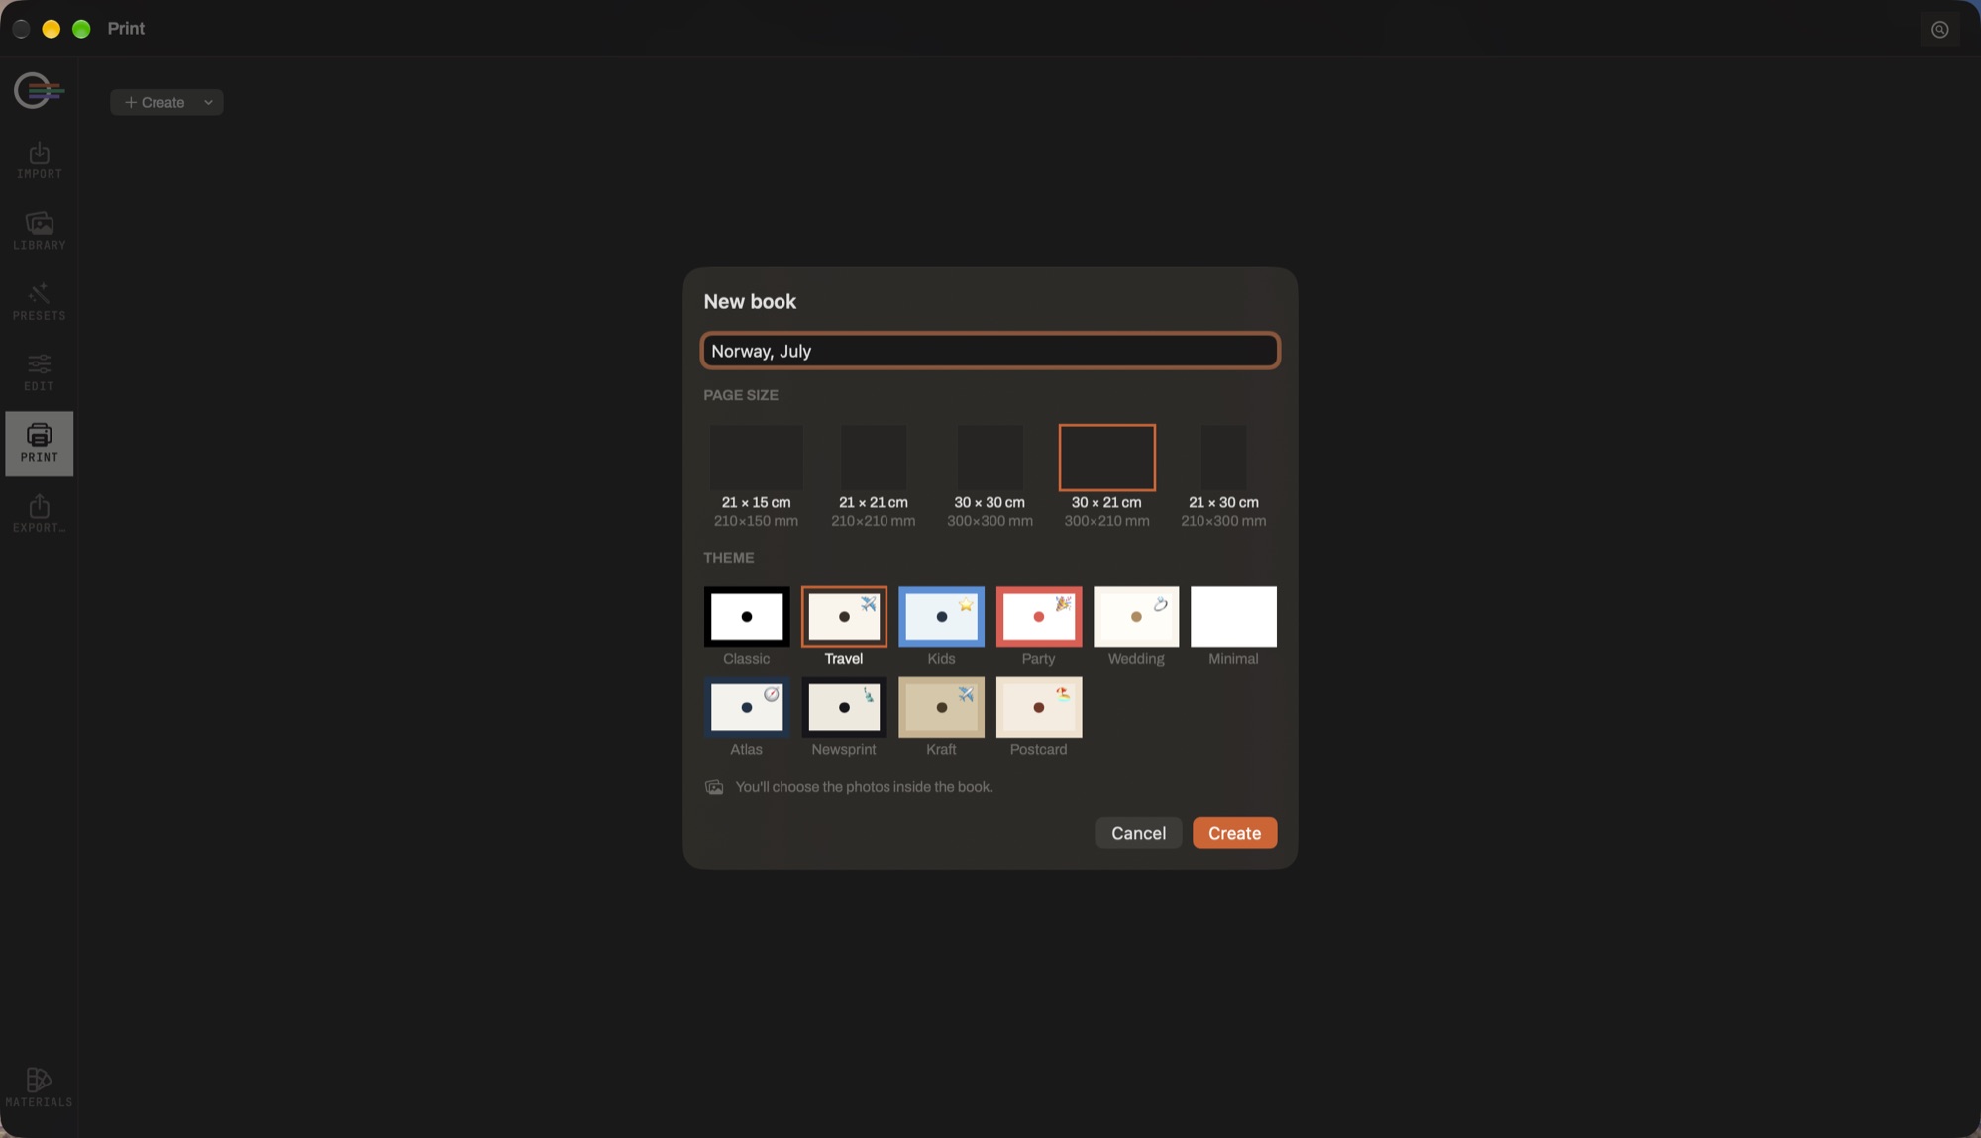Open the Library section in sidebar
Image resolution: width=1981 pixels, height=1138 pixels.
tap(39, 231)
